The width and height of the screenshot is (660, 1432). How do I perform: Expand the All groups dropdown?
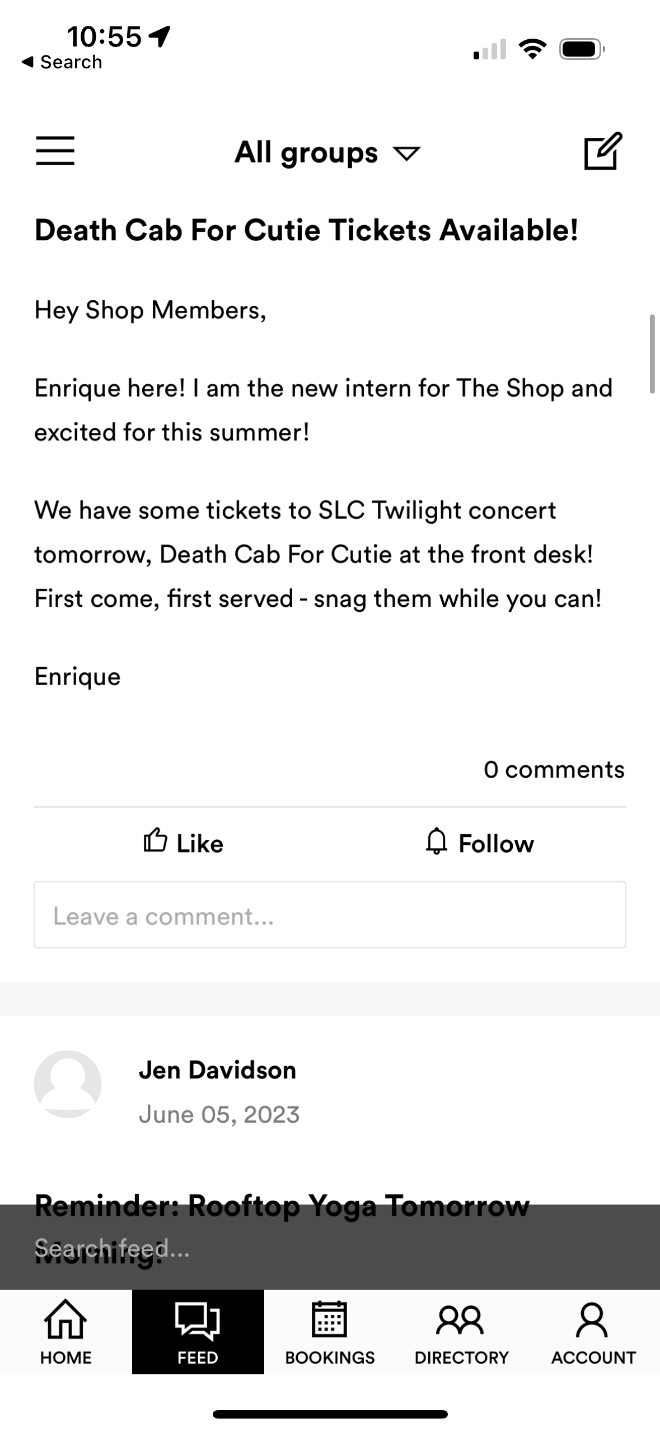pyautogui.click(x=327, y=152)
